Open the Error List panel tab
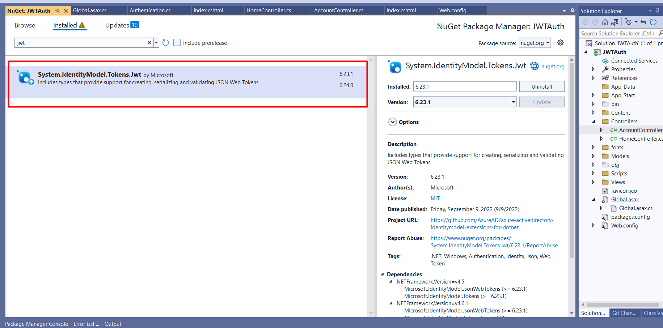663x328 pixels. 86,324
